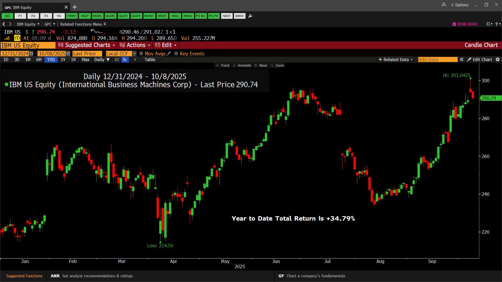
Task: Switch range to 1Y
Action: (x=63, y=60)
